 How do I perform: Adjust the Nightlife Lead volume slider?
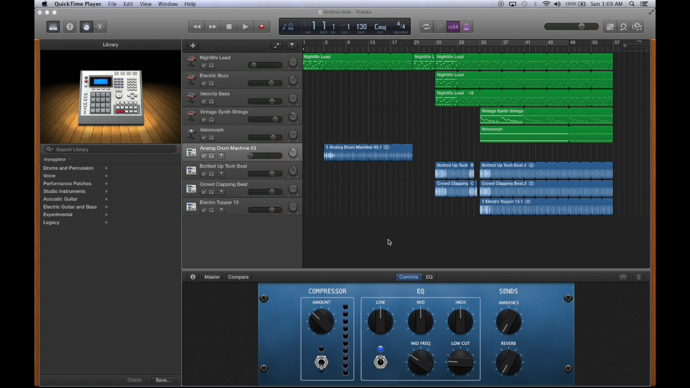[x=265, y=65]
